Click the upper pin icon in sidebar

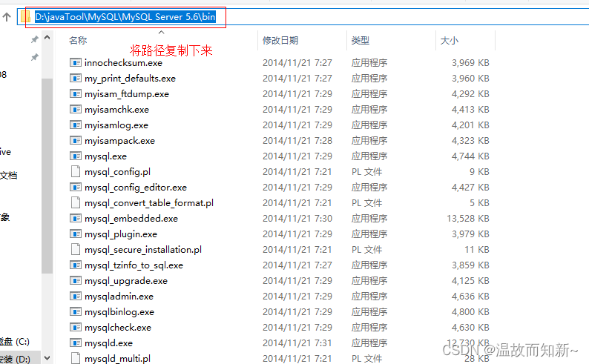35,39
